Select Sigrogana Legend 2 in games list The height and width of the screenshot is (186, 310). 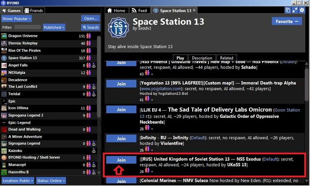tap(49, 115)
